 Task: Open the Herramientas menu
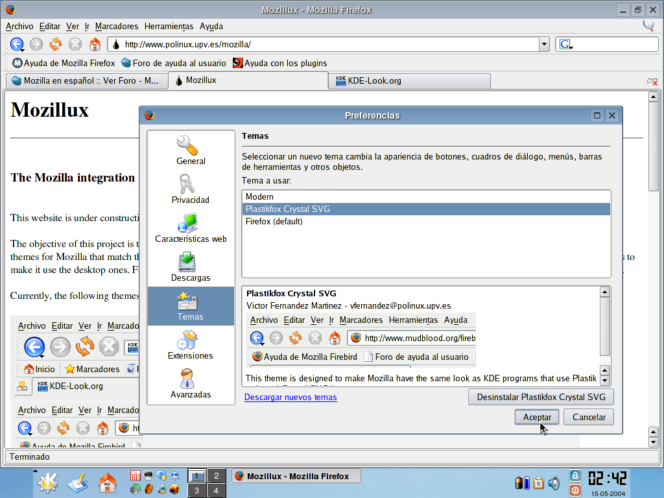[x=169, y=26]
